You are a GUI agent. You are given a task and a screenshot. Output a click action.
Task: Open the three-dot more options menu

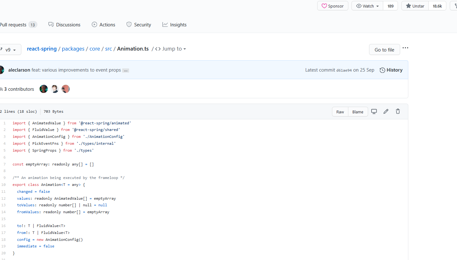405,48
